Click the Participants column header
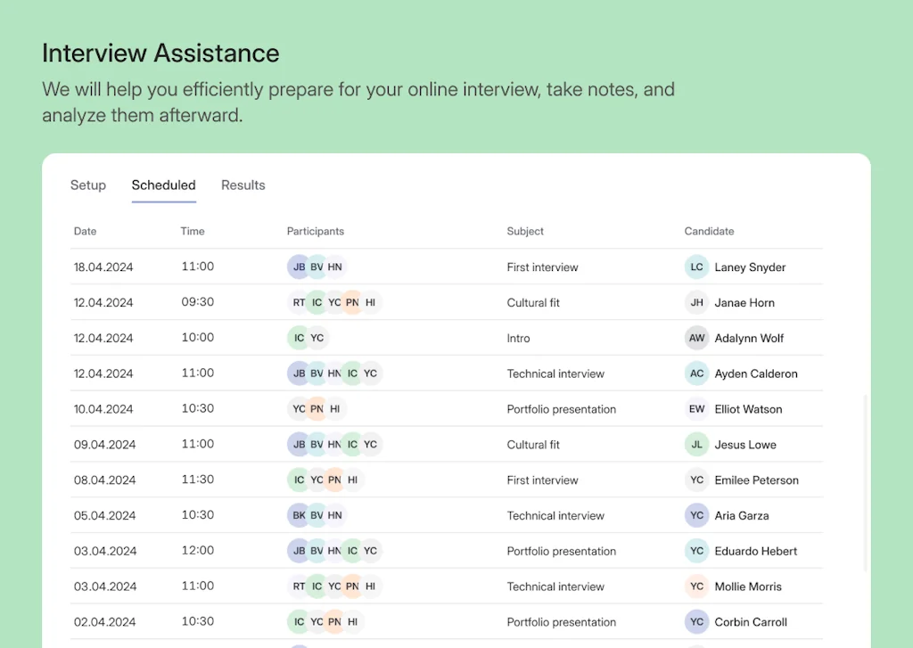913x648 pixels. tap(316, 231)
